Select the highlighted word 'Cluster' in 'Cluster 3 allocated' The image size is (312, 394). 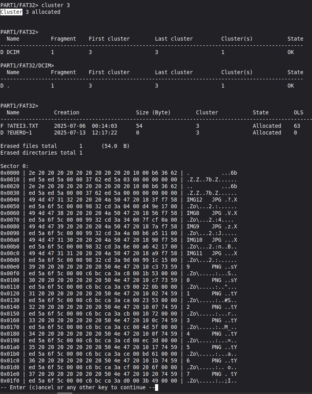pos(11,12)
